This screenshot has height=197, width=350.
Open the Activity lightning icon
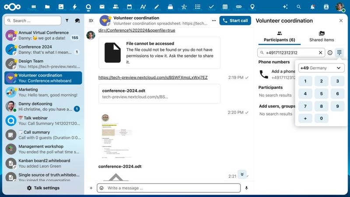74,7
